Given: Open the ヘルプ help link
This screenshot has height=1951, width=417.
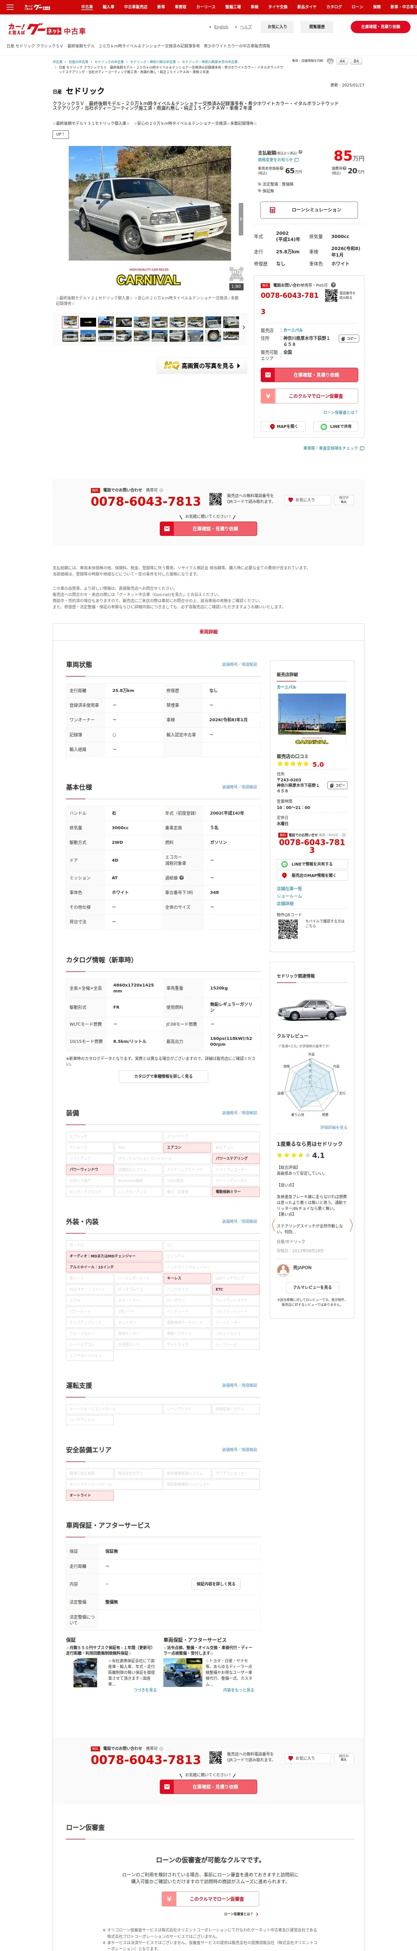Looking at the screenshot, I should tap(246, 27).
